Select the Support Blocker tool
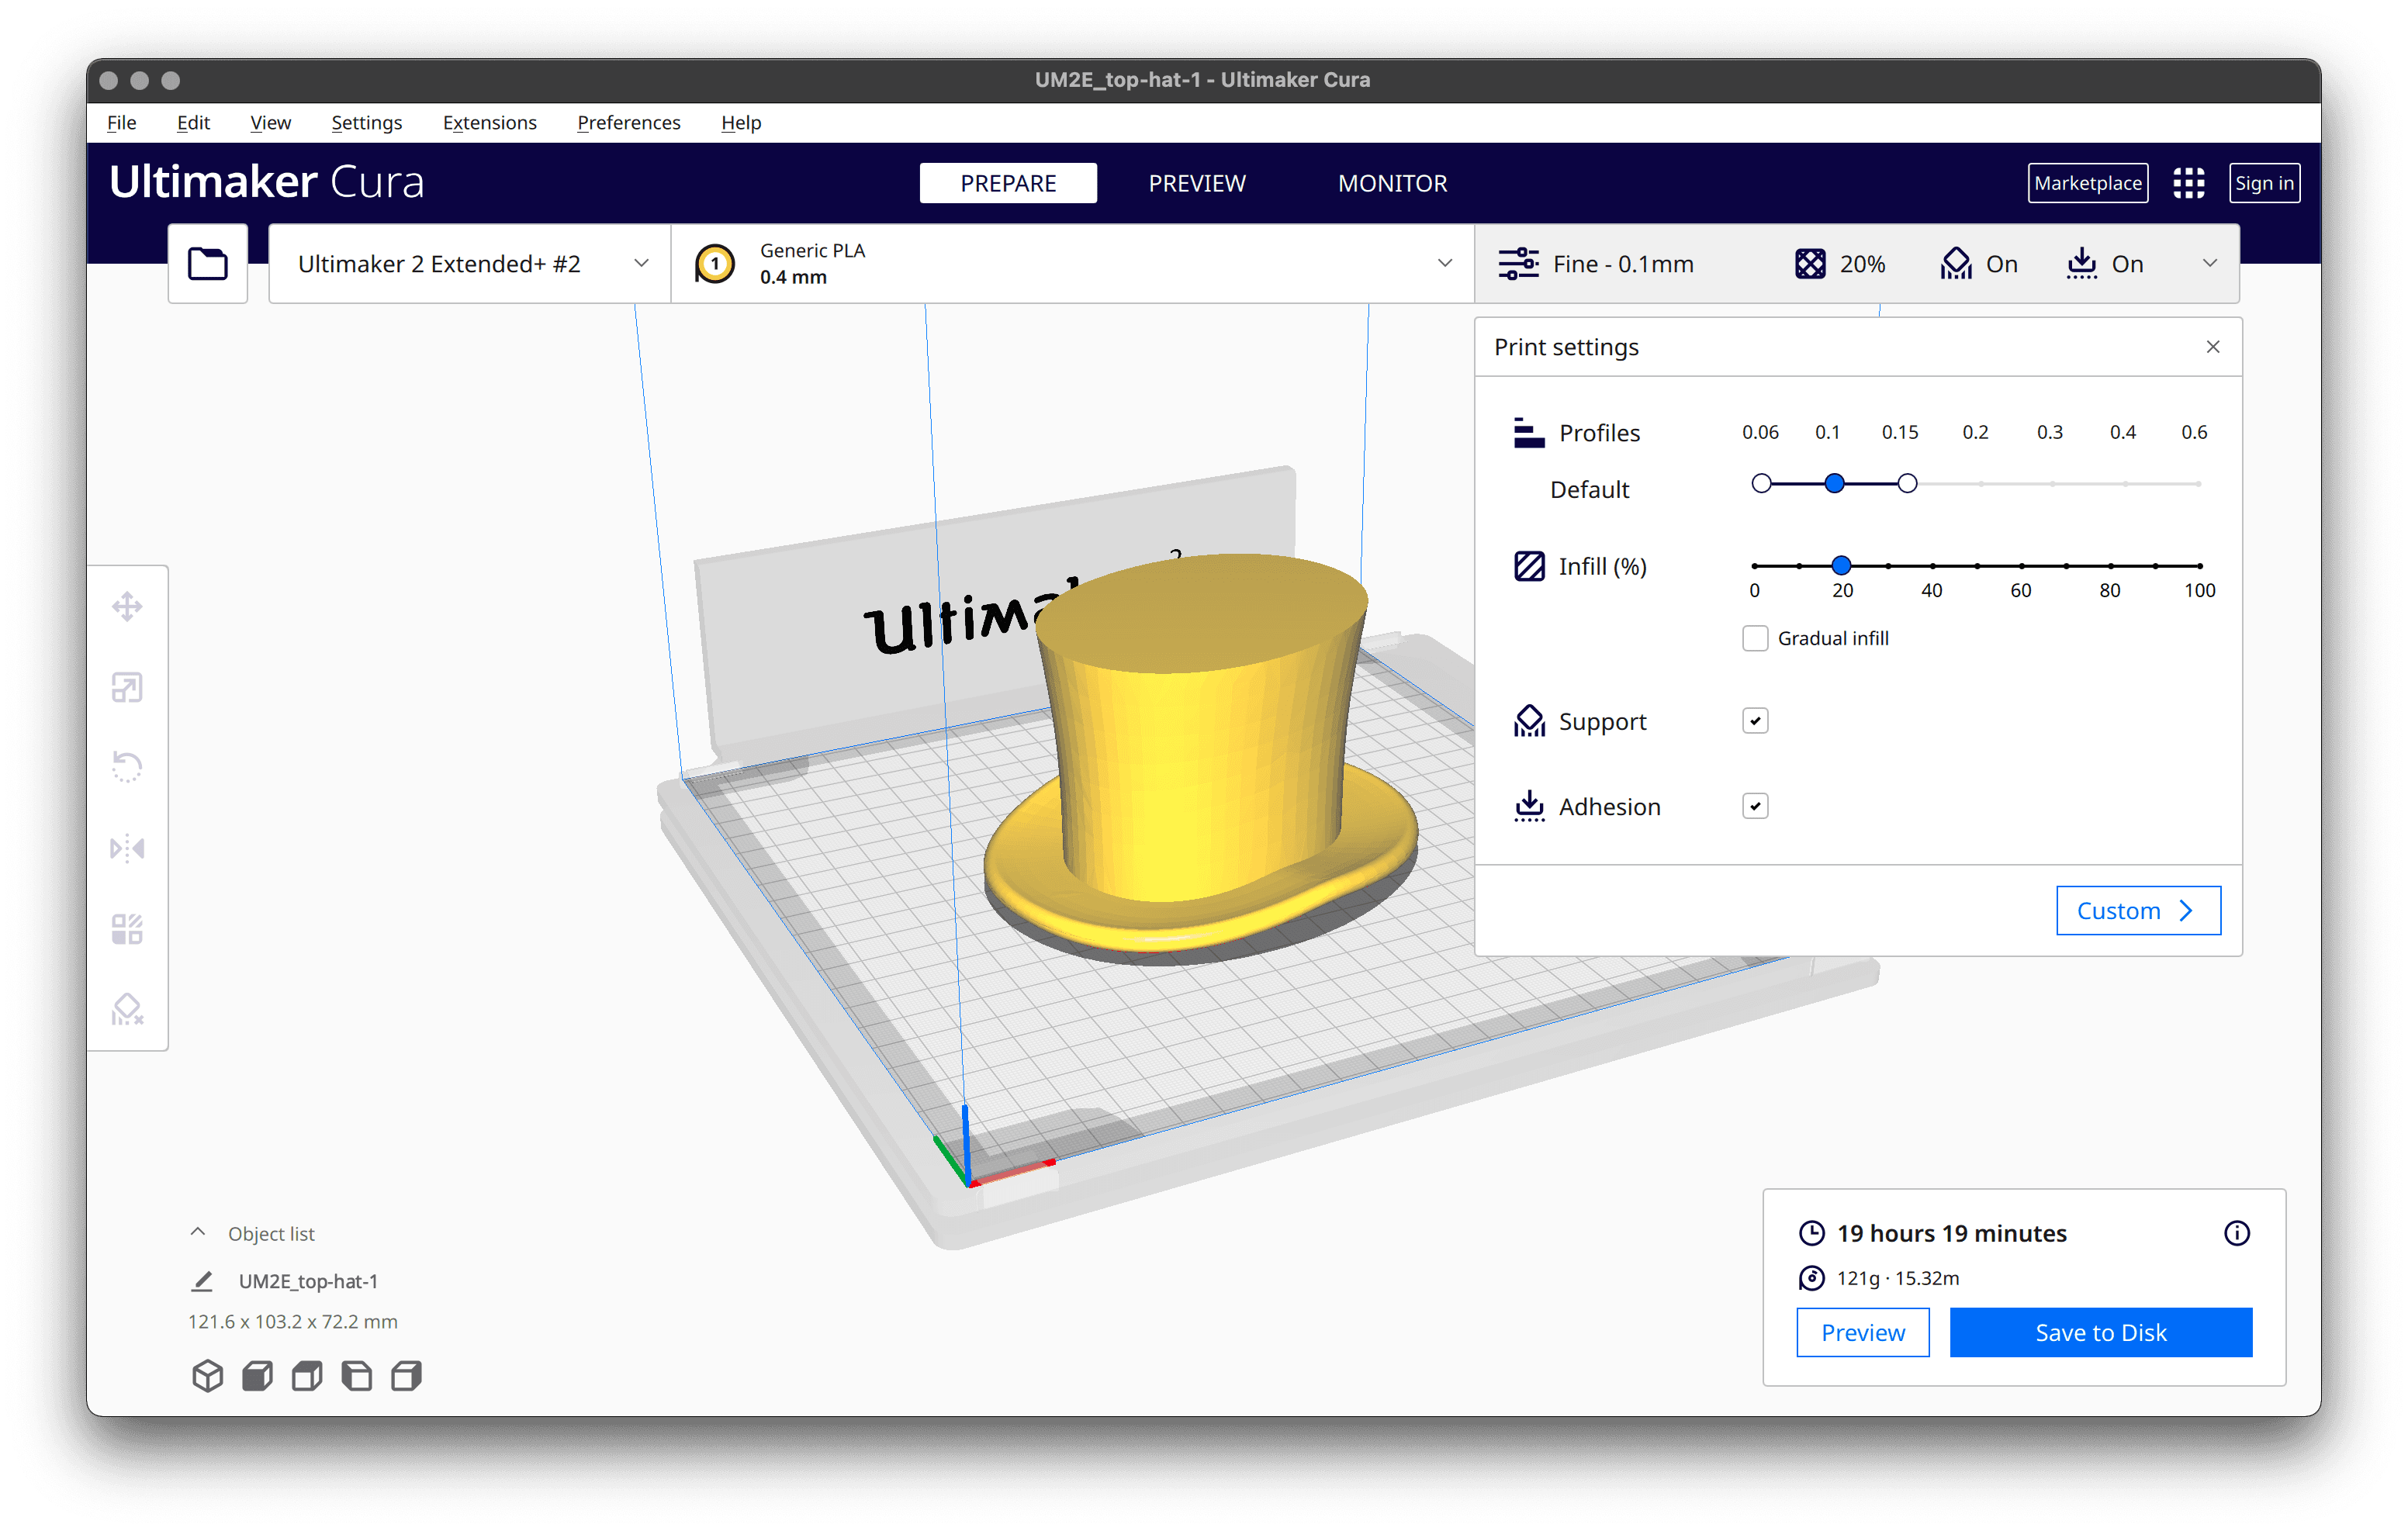 [x=127, y=1010]
